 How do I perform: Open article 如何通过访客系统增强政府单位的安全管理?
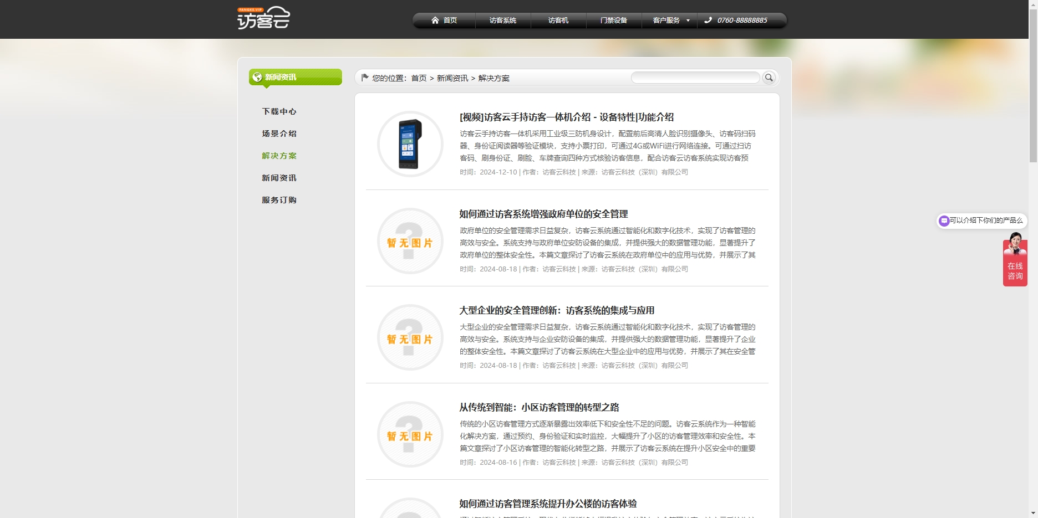coord(543,214)
